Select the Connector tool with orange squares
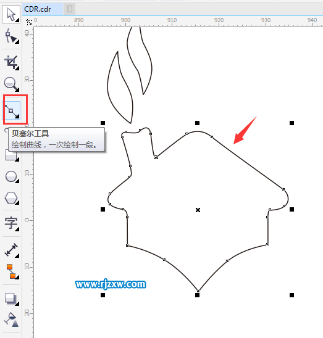323x338 pixels. tap(11, 271)
